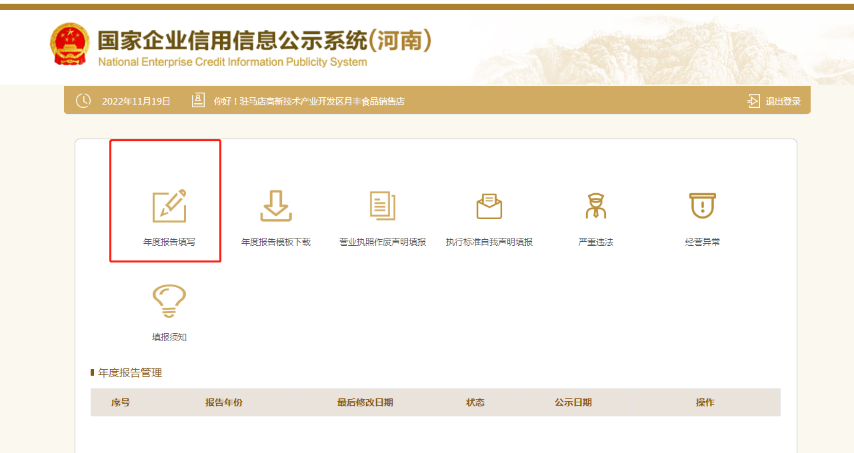Click the date 2022年11月19日

(x=136, y=101)
